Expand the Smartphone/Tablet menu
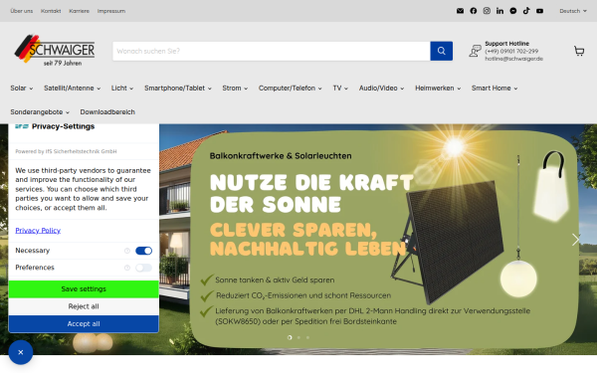Image resolution: width=597 pixels, height=373 pixels. (178, 88)
